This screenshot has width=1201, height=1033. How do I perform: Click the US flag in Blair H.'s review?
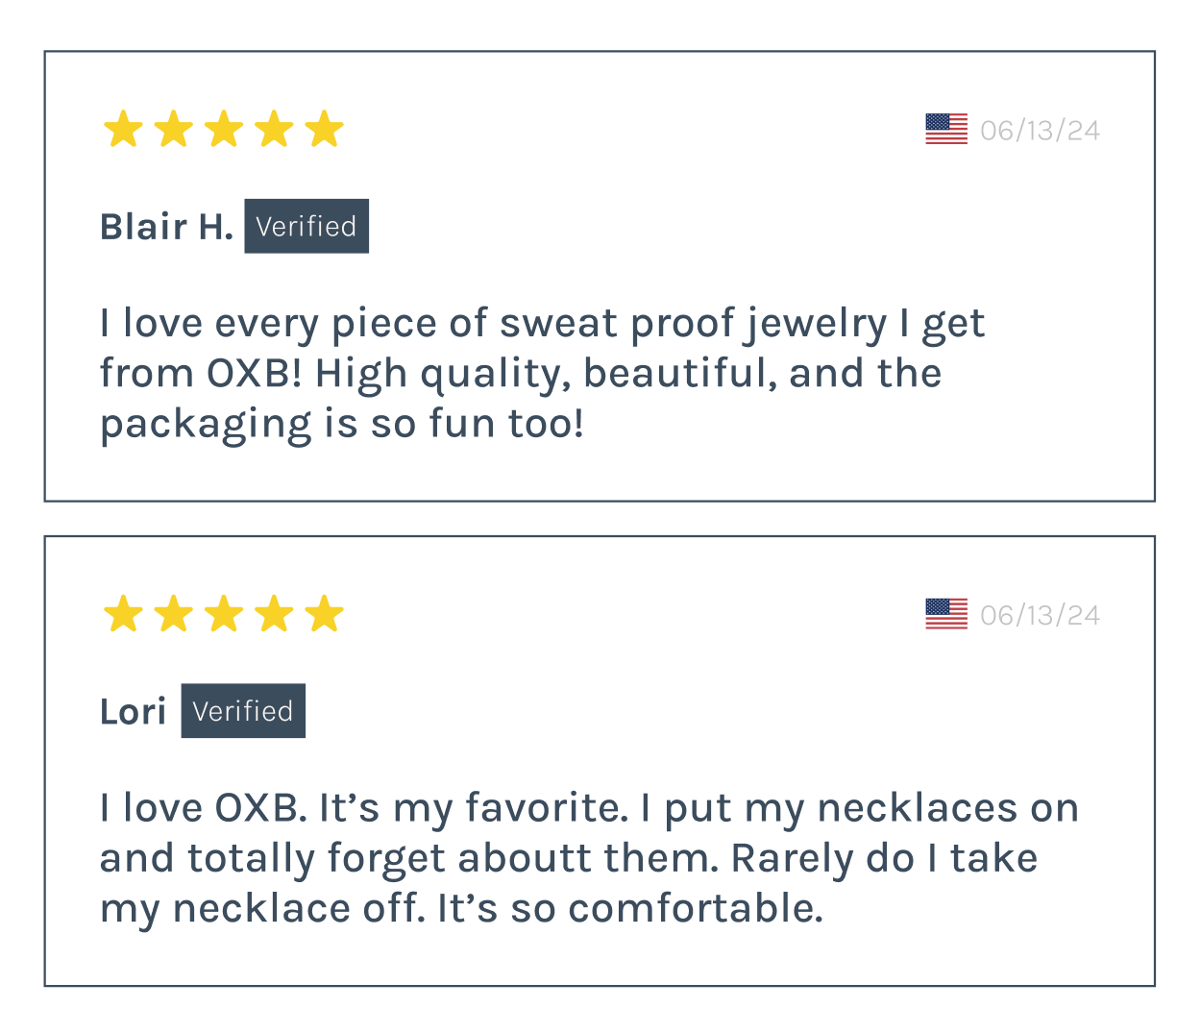click(946, 129)
